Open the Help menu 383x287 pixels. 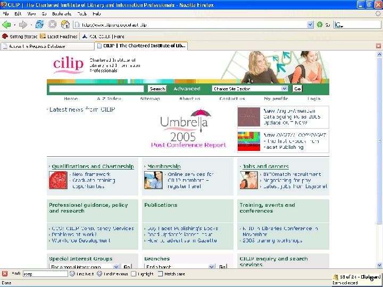pos(97,14)
